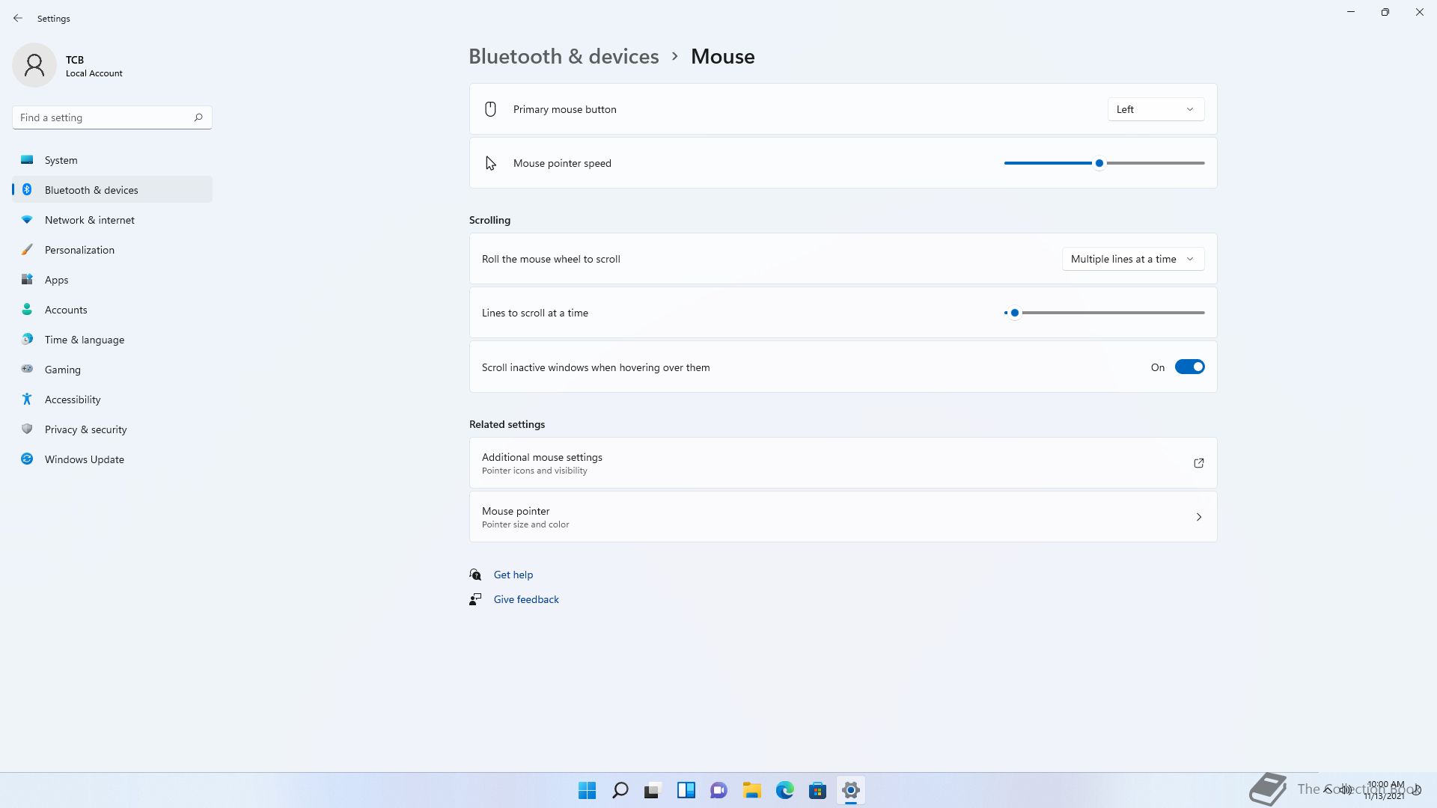
Task: Open Apps settings
Action: [112, 279]
